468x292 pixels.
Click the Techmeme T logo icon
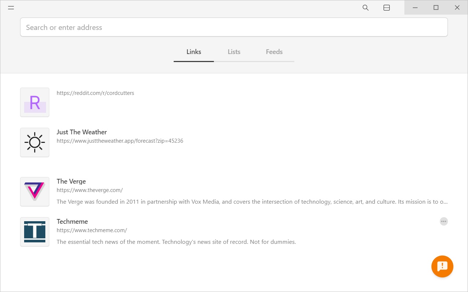[x=35, y=232]
